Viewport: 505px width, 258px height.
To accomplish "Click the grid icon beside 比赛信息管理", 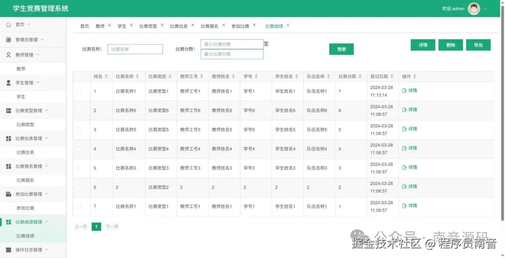I will (9, 138).
